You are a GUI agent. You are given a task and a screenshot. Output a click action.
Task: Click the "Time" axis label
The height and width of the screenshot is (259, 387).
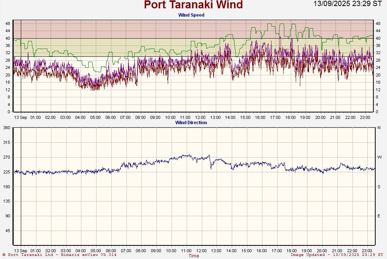(x=194, y=256)
